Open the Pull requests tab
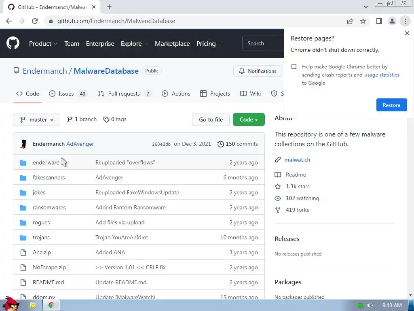The height and width of the screenshot is (311, 414). click(x=125, y=94)
